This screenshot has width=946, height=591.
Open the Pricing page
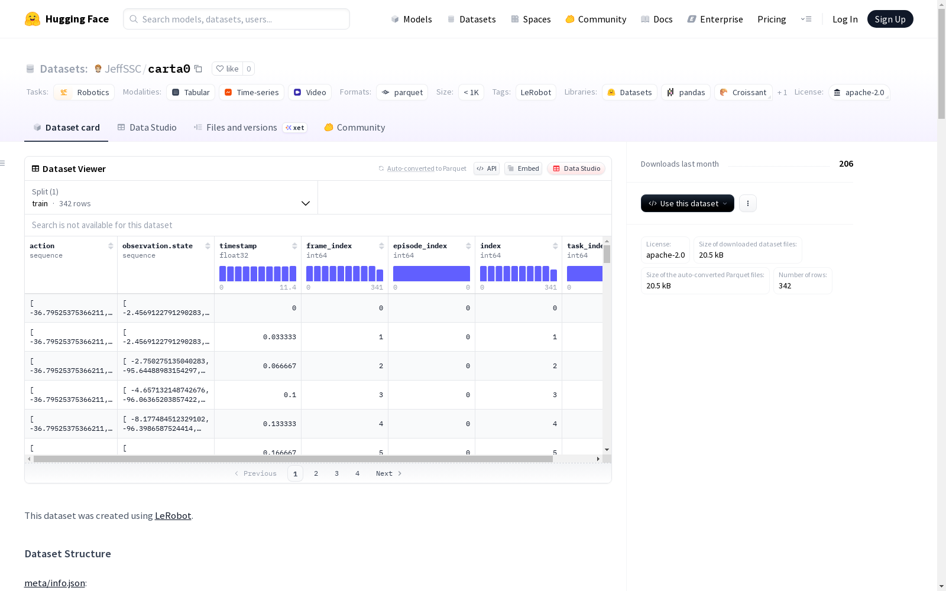pyautogui.click(x=772, y=19)
